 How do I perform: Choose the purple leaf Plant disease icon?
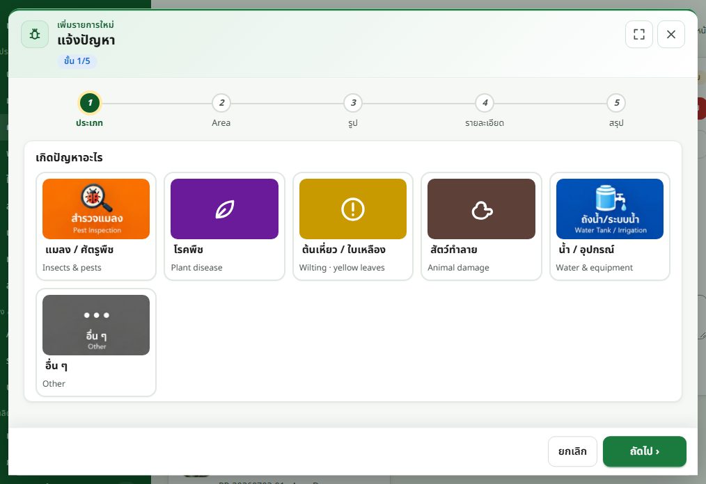[224, 209]
